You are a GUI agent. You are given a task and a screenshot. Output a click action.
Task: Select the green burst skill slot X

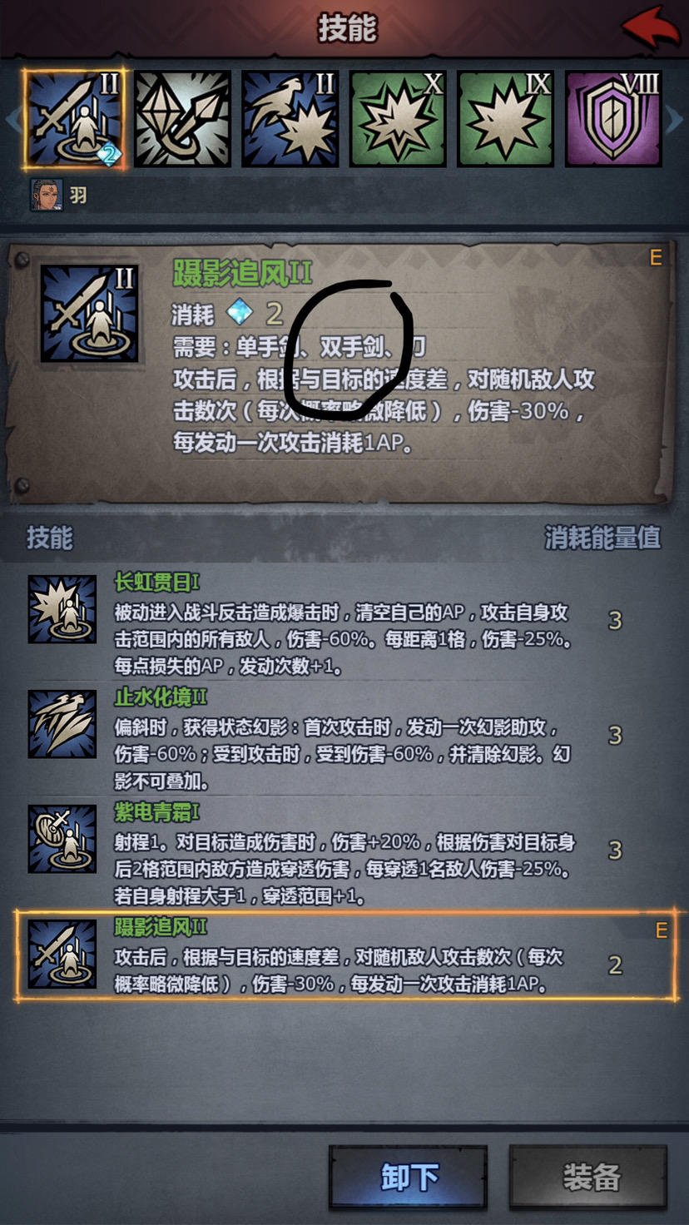coord(398,119)
